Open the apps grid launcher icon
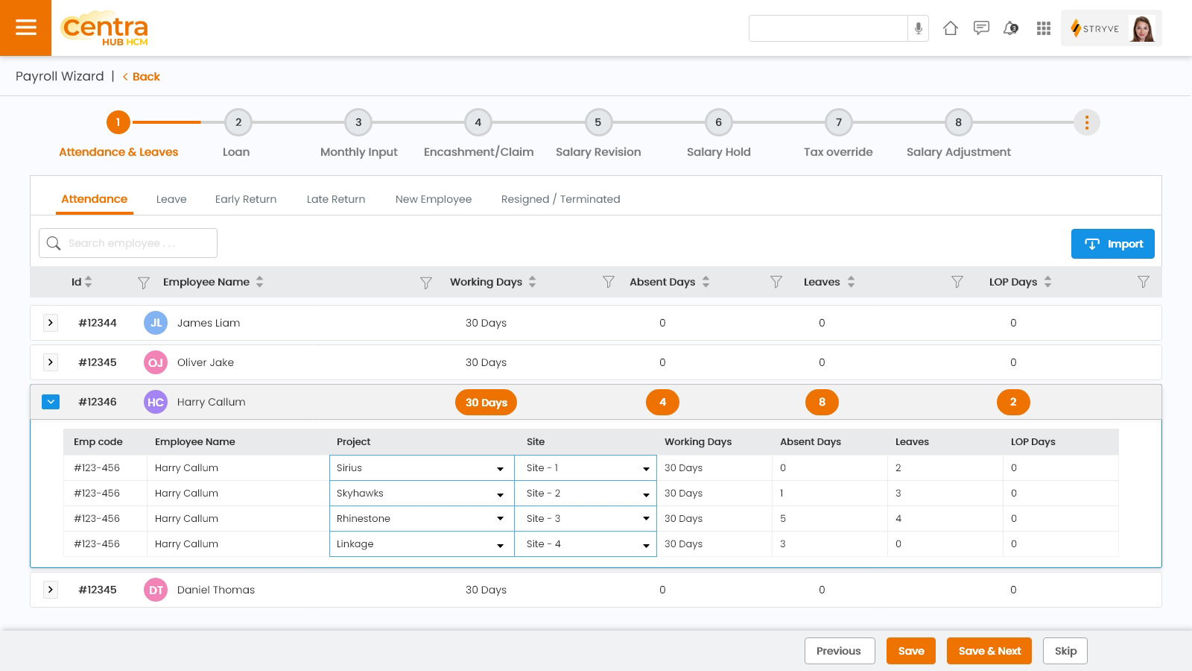The height and width of the screenshot is (671, 1192). [x=1043, y=28]
